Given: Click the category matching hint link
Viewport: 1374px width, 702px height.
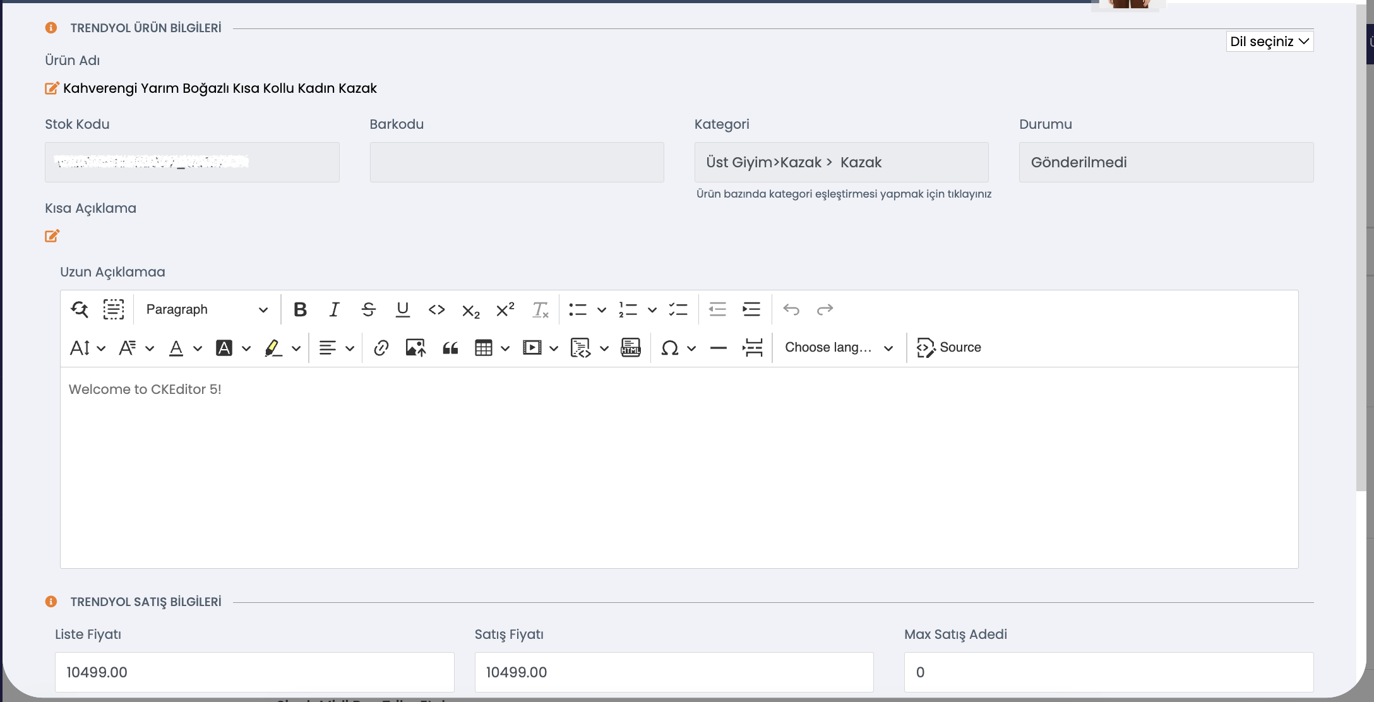Looking at the screenshot, I should pyautogui.click(x=844, y=194).
